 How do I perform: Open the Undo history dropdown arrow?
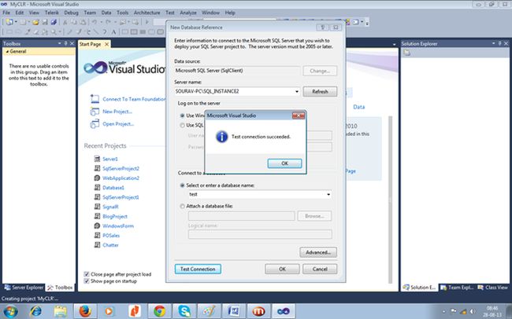100,22
